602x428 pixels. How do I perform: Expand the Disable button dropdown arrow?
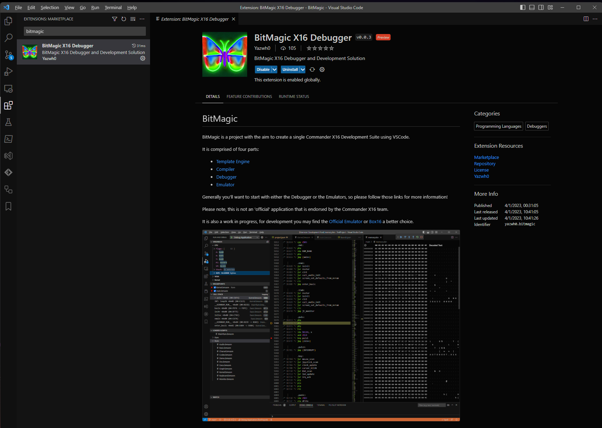pyautogui.click(x=275, y=69)
